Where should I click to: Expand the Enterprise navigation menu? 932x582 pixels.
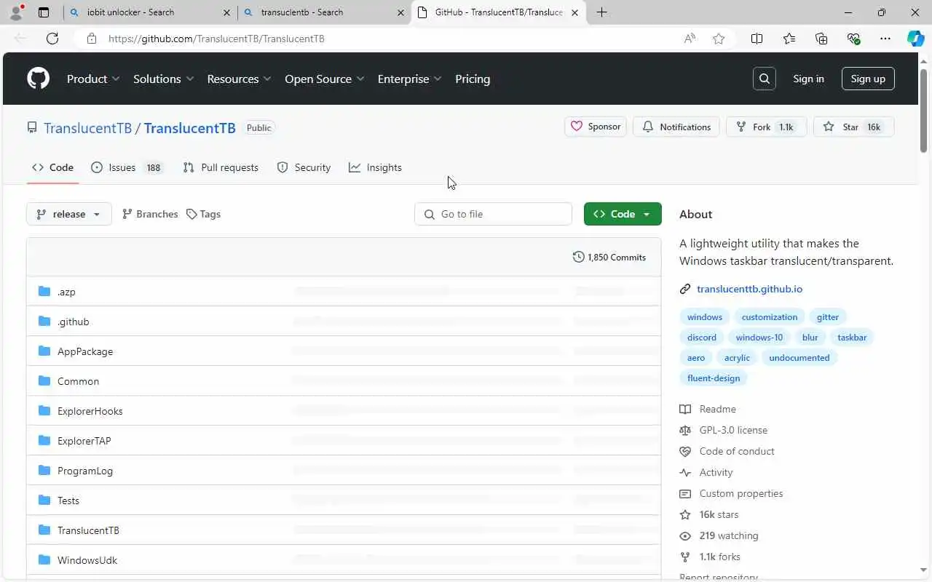[409, 79]
